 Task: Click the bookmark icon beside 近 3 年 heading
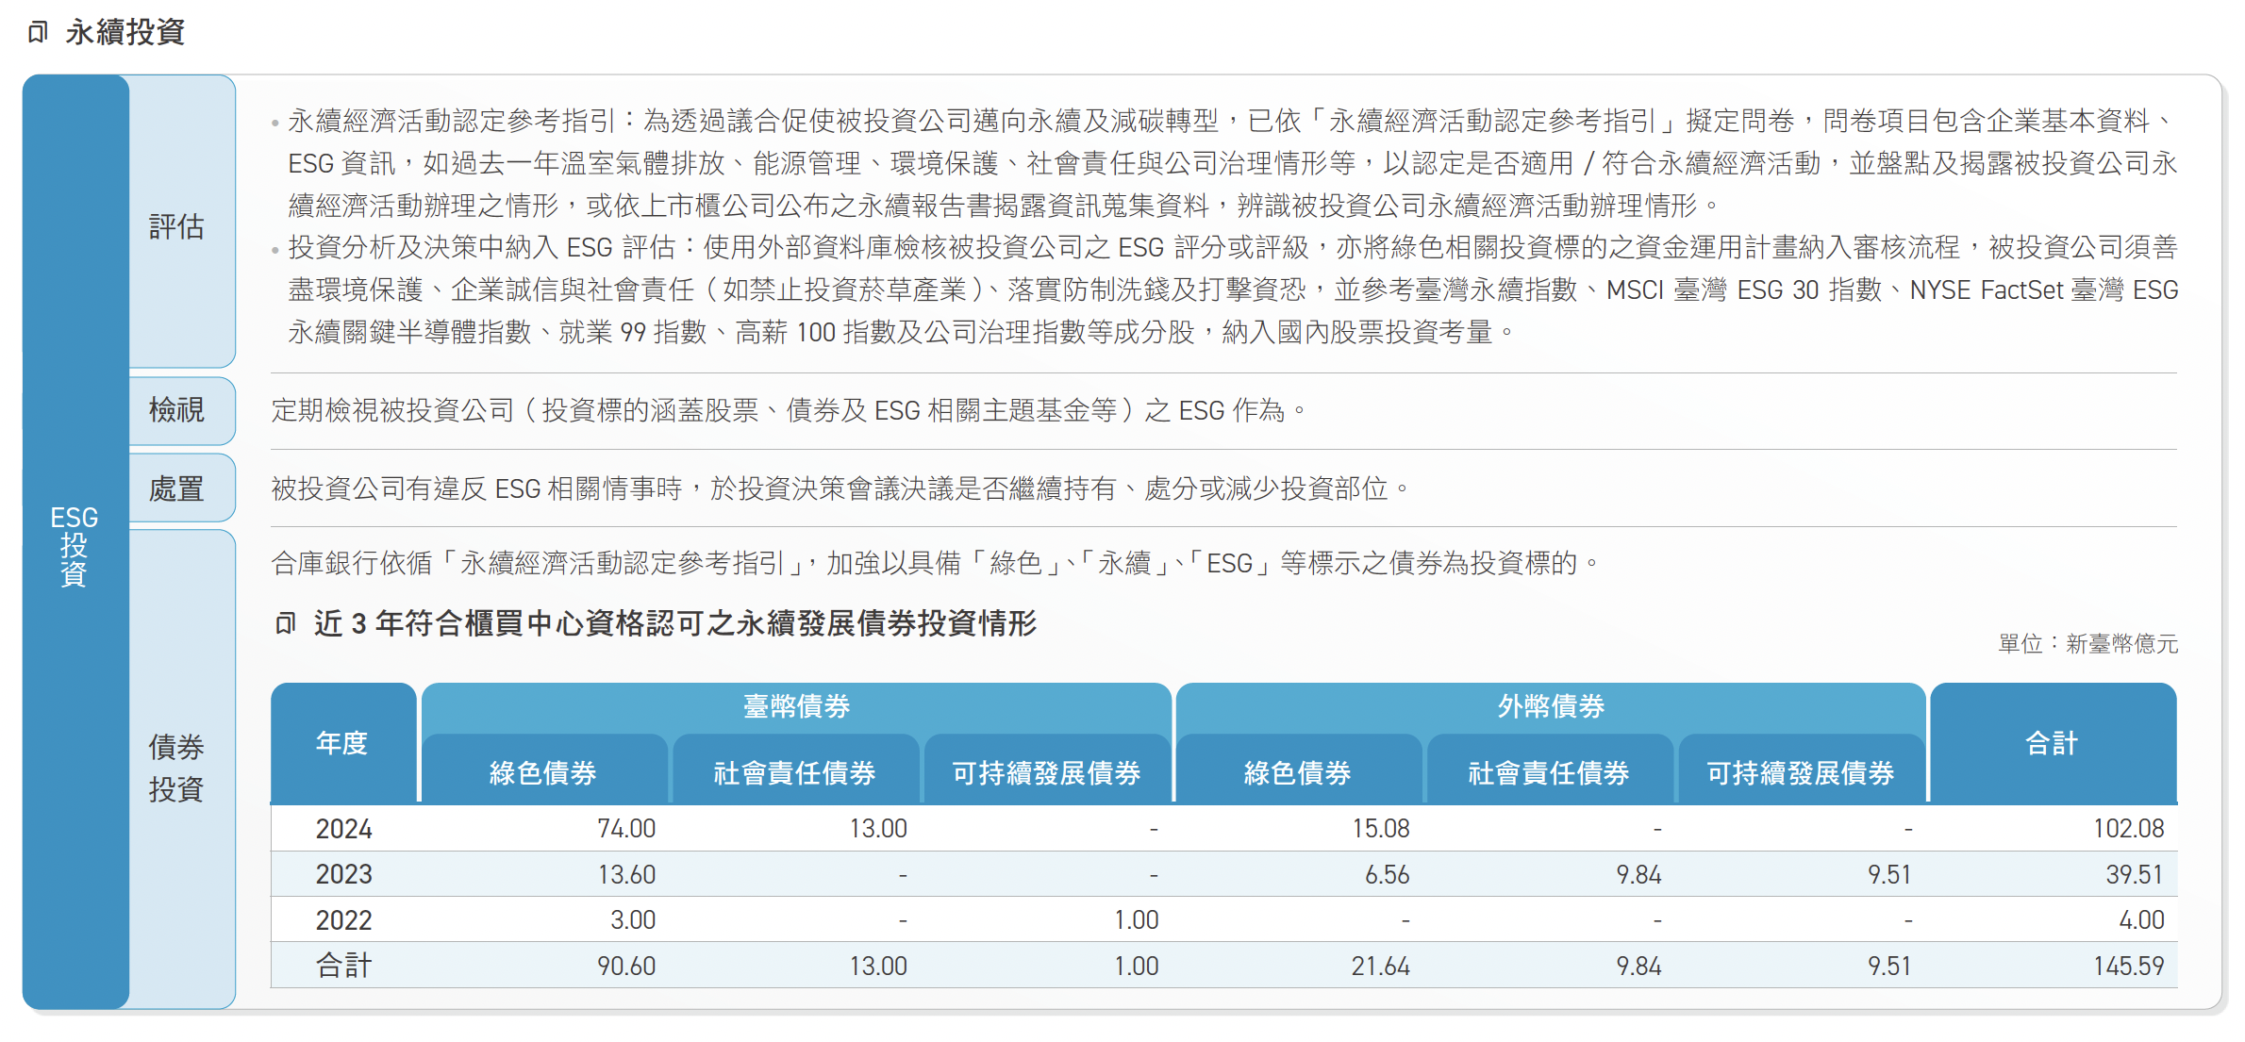coord(285,623)
